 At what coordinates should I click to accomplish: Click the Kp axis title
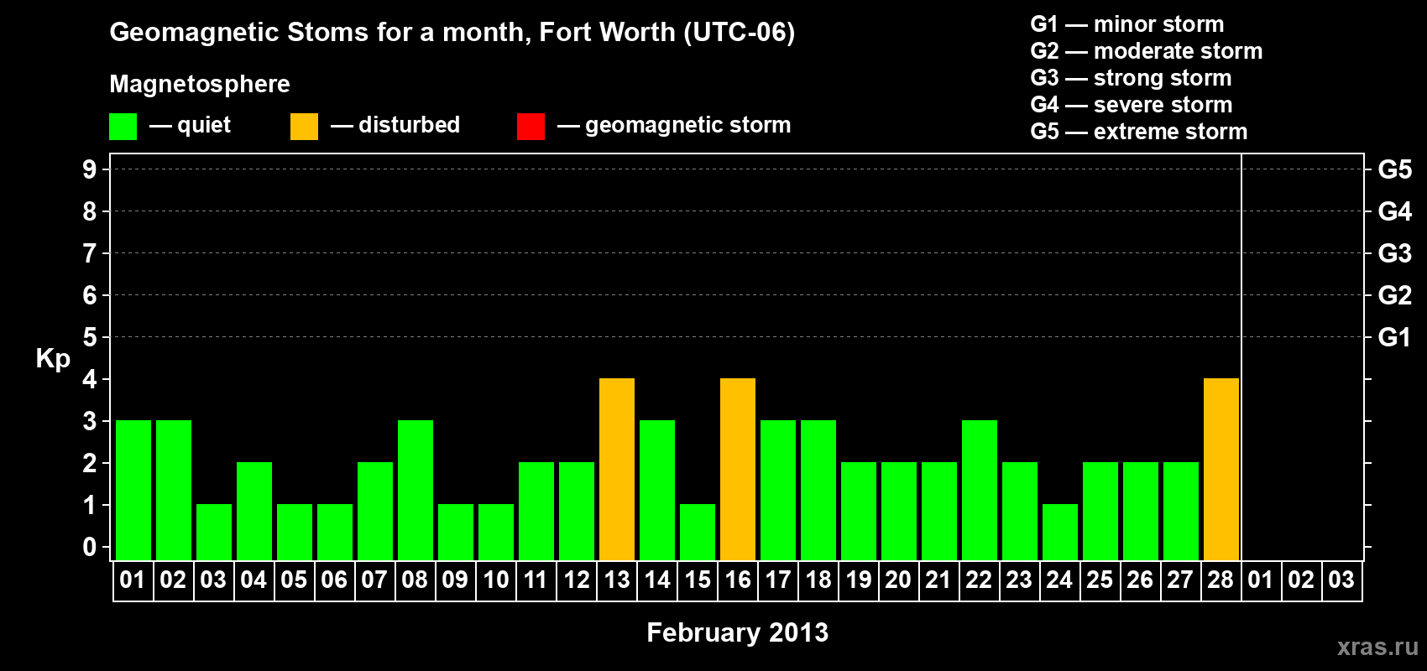(x=53, y=359)
